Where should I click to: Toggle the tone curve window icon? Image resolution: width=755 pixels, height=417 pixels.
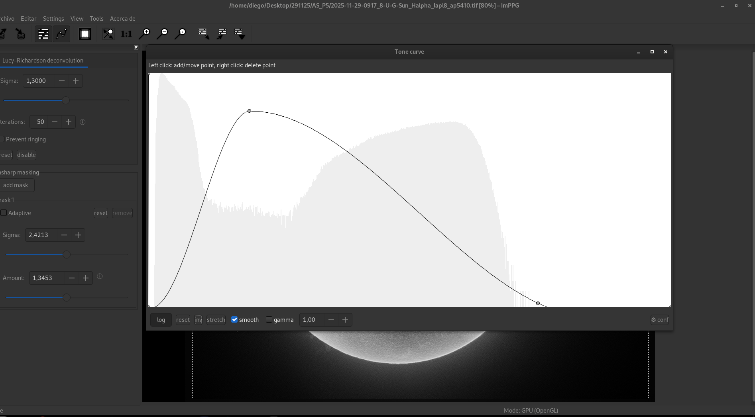pos(61,34)
